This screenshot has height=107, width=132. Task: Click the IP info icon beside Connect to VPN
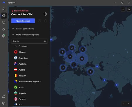(x=45, y=14)
